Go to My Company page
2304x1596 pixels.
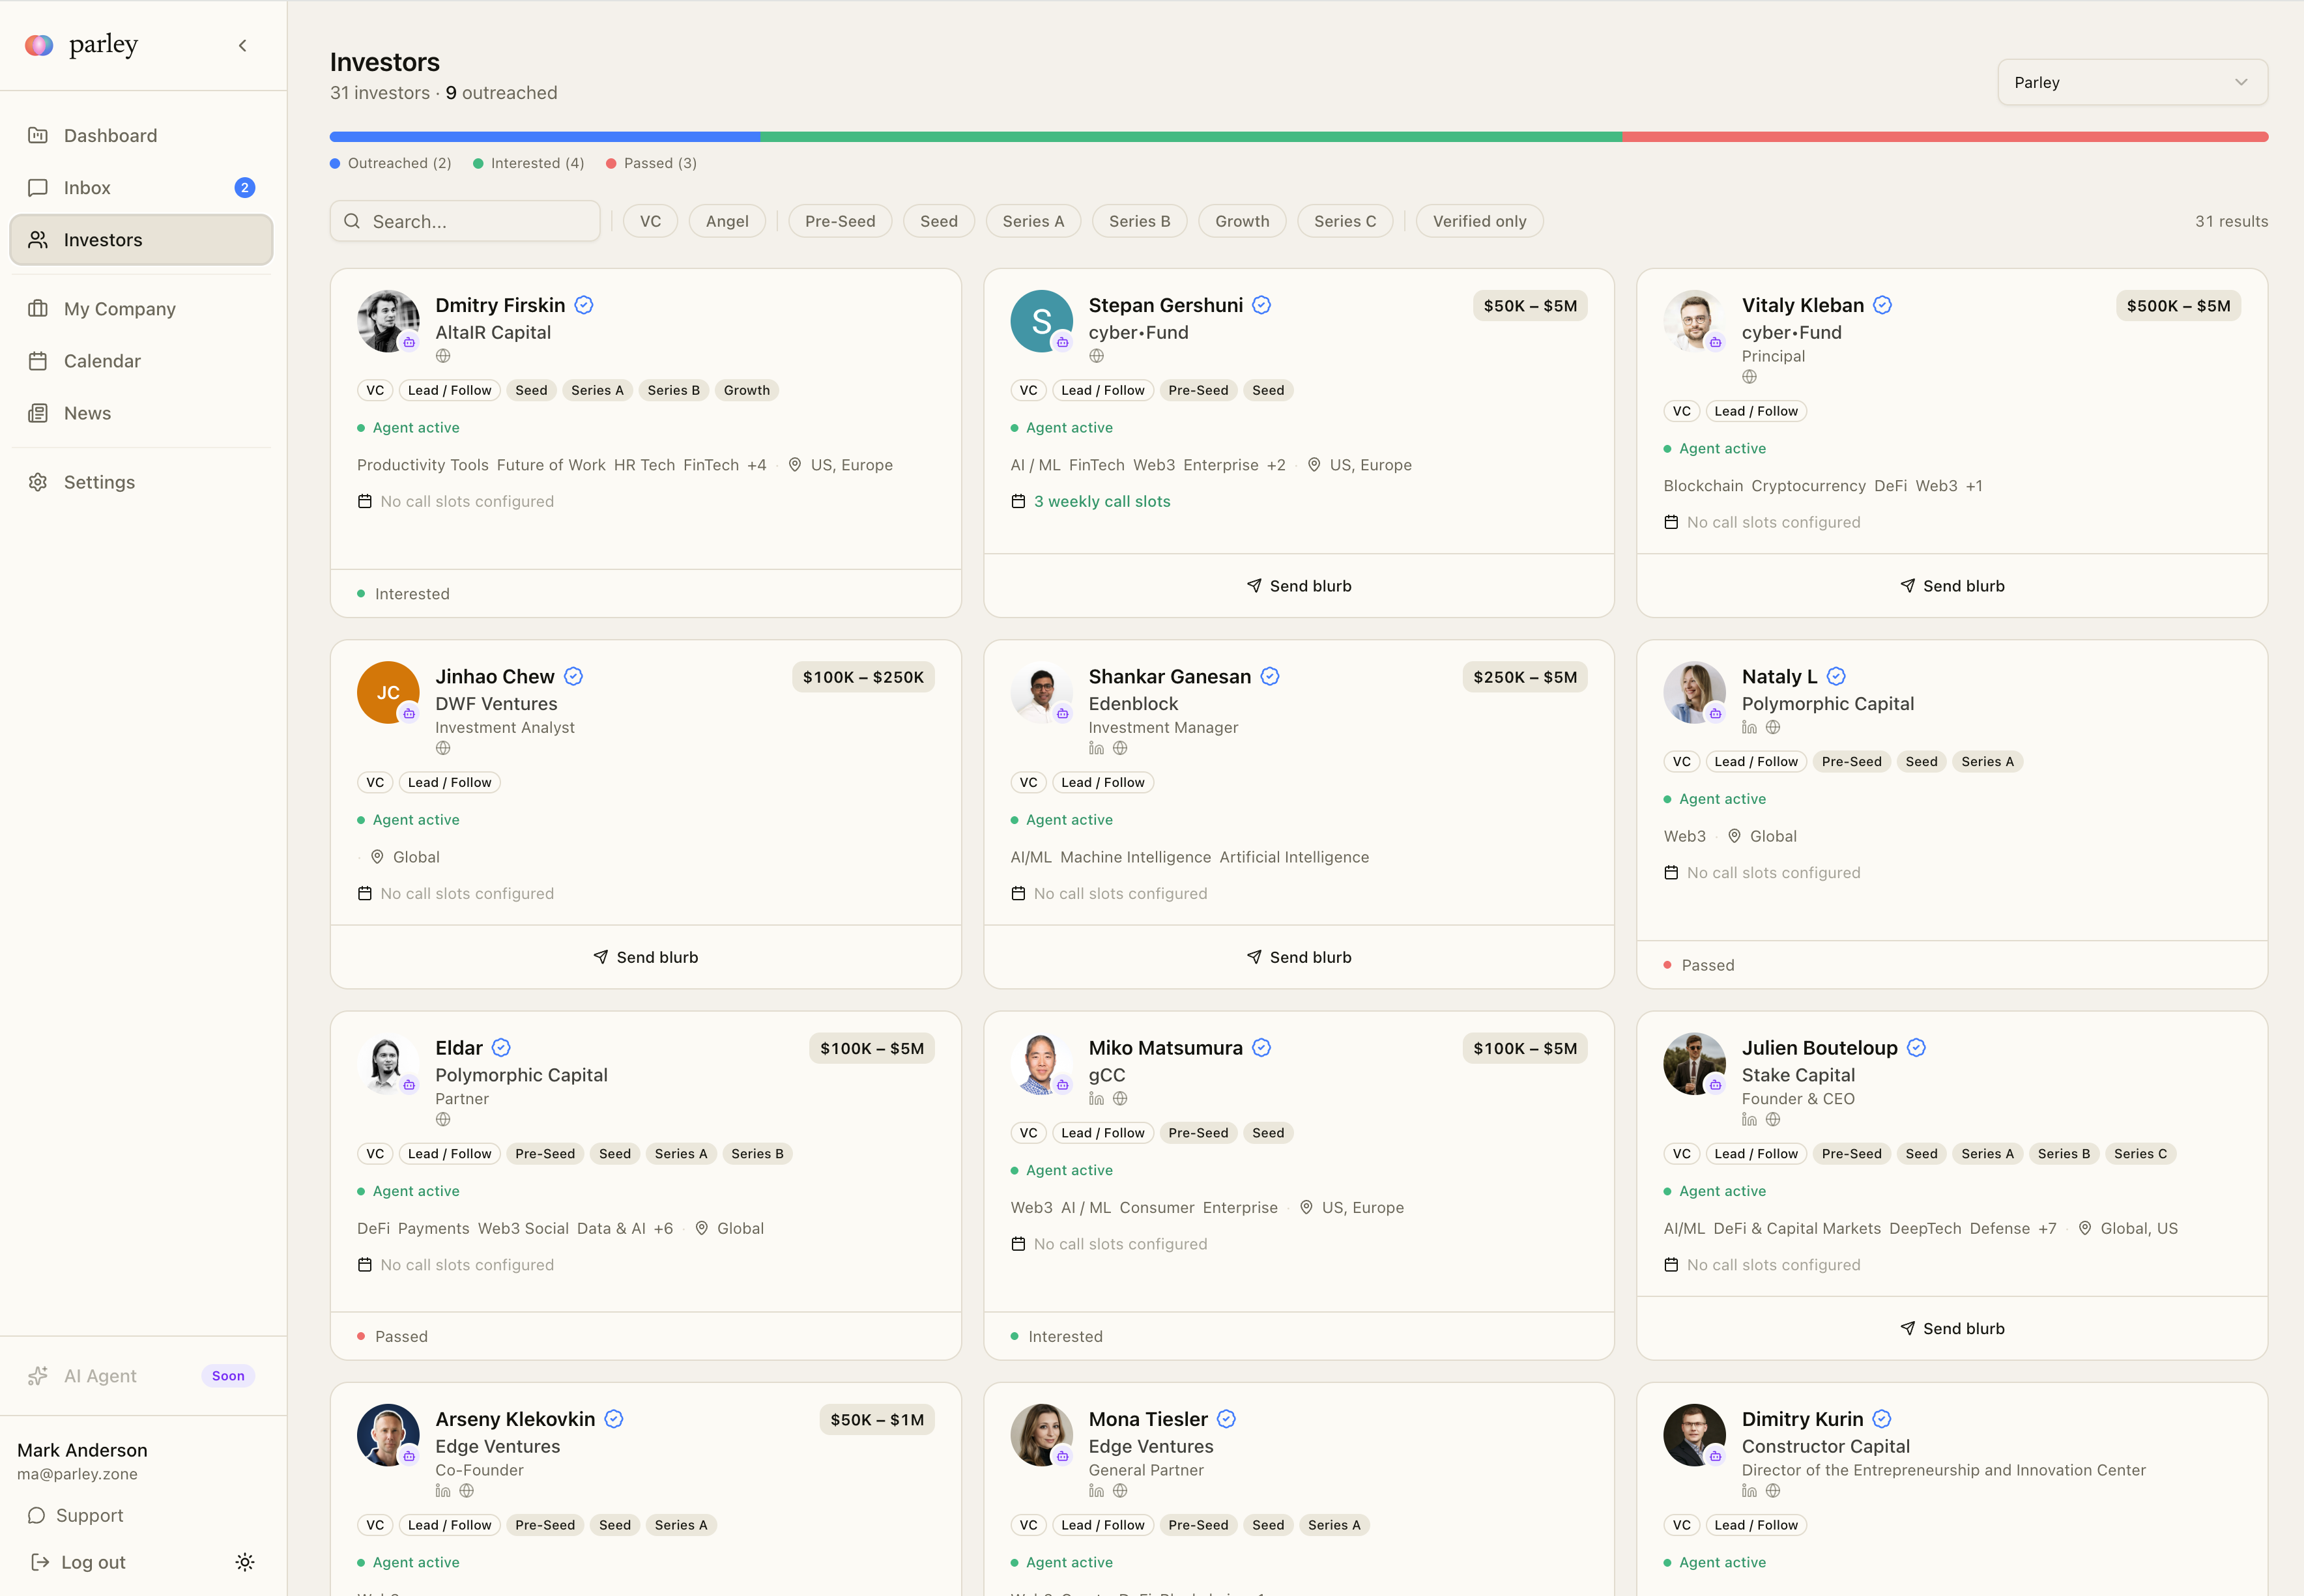pyautogui.click(x=141, y=308)
